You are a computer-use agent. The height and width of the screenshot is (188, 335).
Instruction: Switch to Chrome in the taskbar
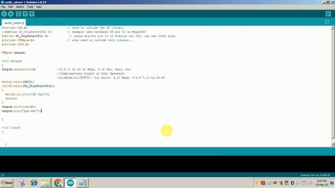click(58, 183)
